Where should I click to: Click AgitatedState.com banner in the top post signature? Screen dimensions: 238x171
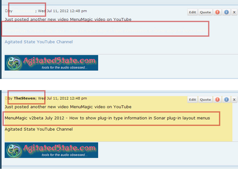(x=51, y=63)
